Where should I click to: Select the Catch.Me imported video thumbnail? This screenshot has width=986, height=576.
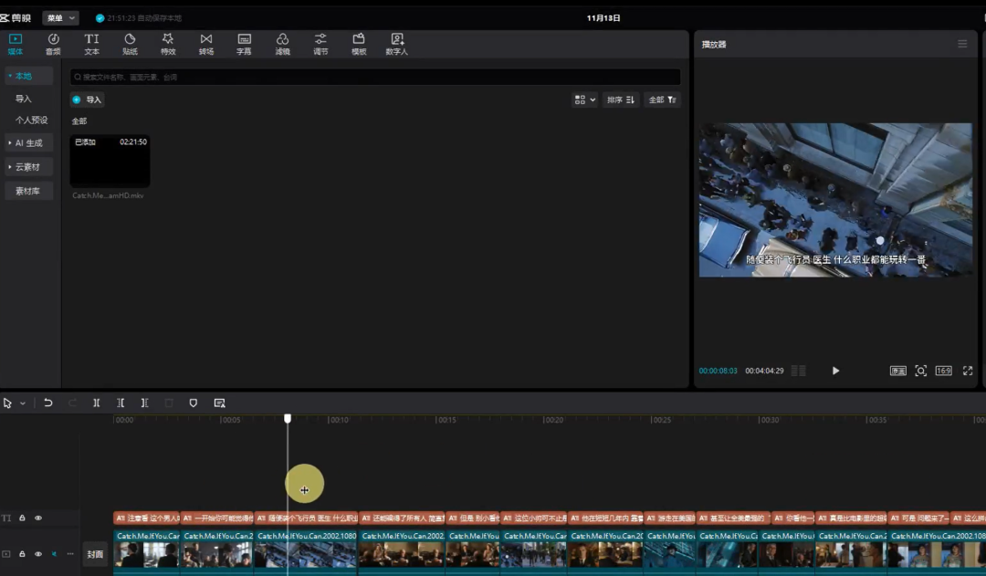[110, 161]
